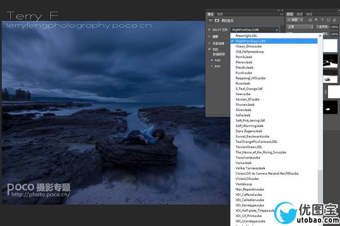Image resolution: width=340 pixels, height=226 pixels.
Task: Click the layer opacity 100% field
Action: click(334, 27)
